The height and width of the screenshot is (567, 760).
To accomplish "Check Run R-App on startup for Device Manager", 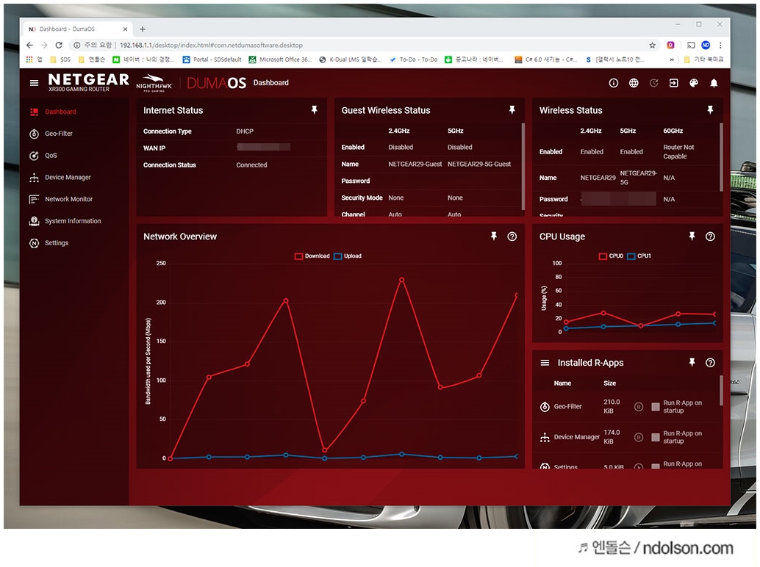I will coord(656,437).
